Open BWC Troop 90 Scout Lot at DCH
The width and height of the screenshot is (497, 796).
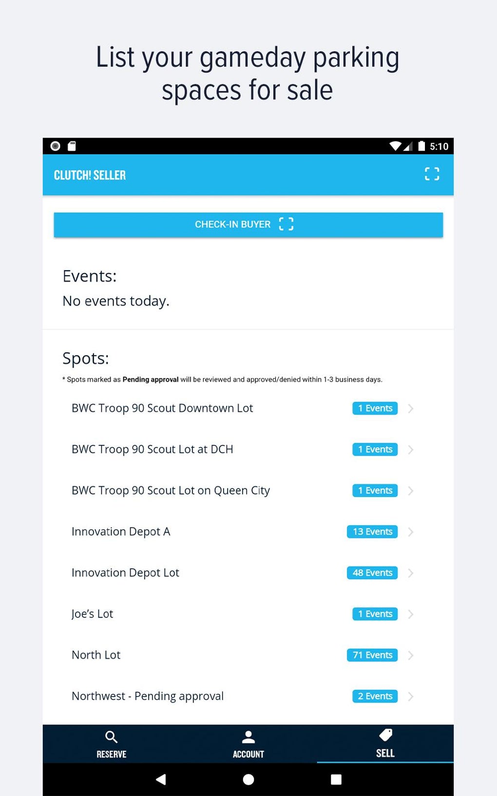point(152,449)
